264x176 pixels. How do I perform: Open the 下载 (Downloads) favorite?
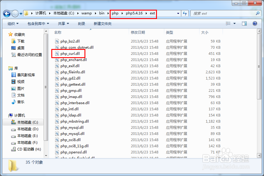pyautogui.click(x=18, y=41)
